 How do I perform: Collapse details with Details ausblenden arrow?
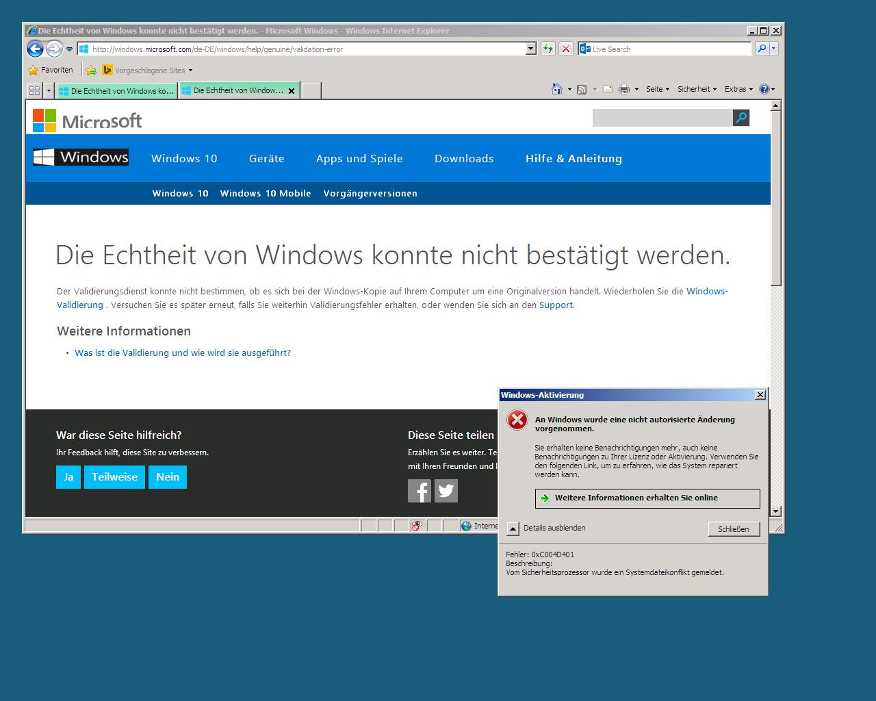[x=513, y=528]
